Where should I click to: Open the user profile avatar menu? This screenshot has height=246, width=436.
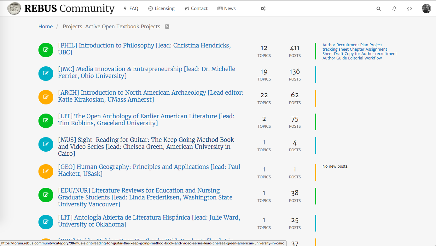[426, 8]
